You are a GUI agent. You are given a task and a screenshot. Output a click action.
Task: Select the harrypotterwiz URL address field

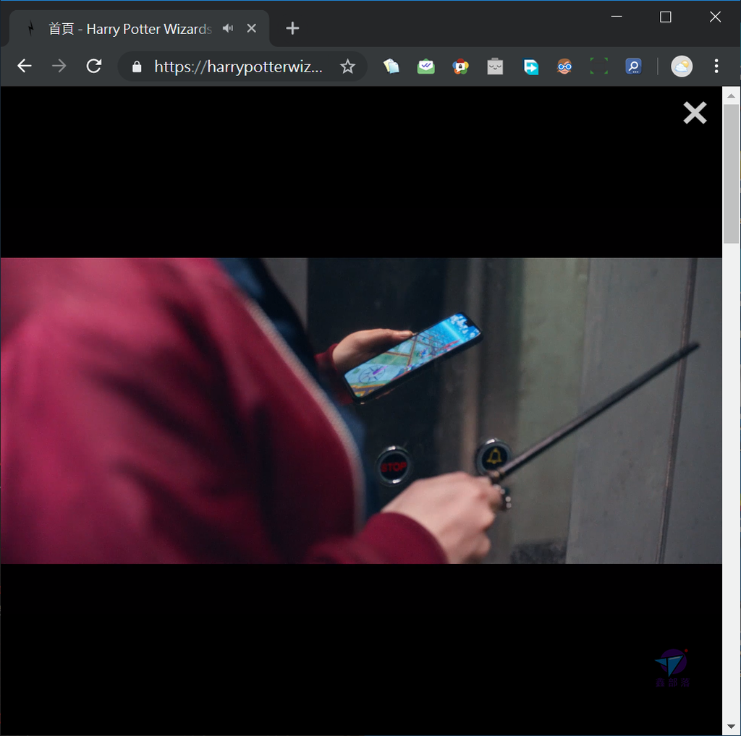[238, 67]
